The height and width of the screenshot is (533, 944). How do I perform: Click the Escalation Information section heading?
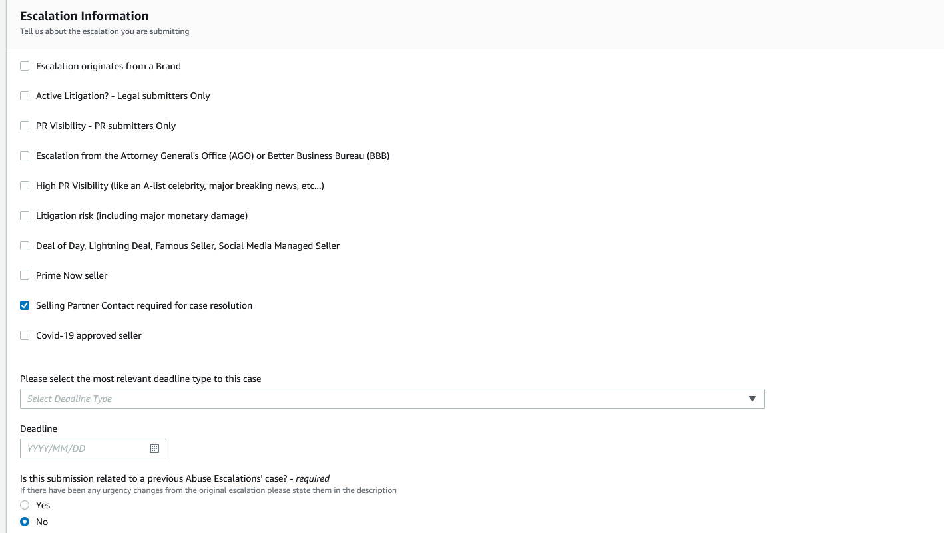tap(85, 16)
